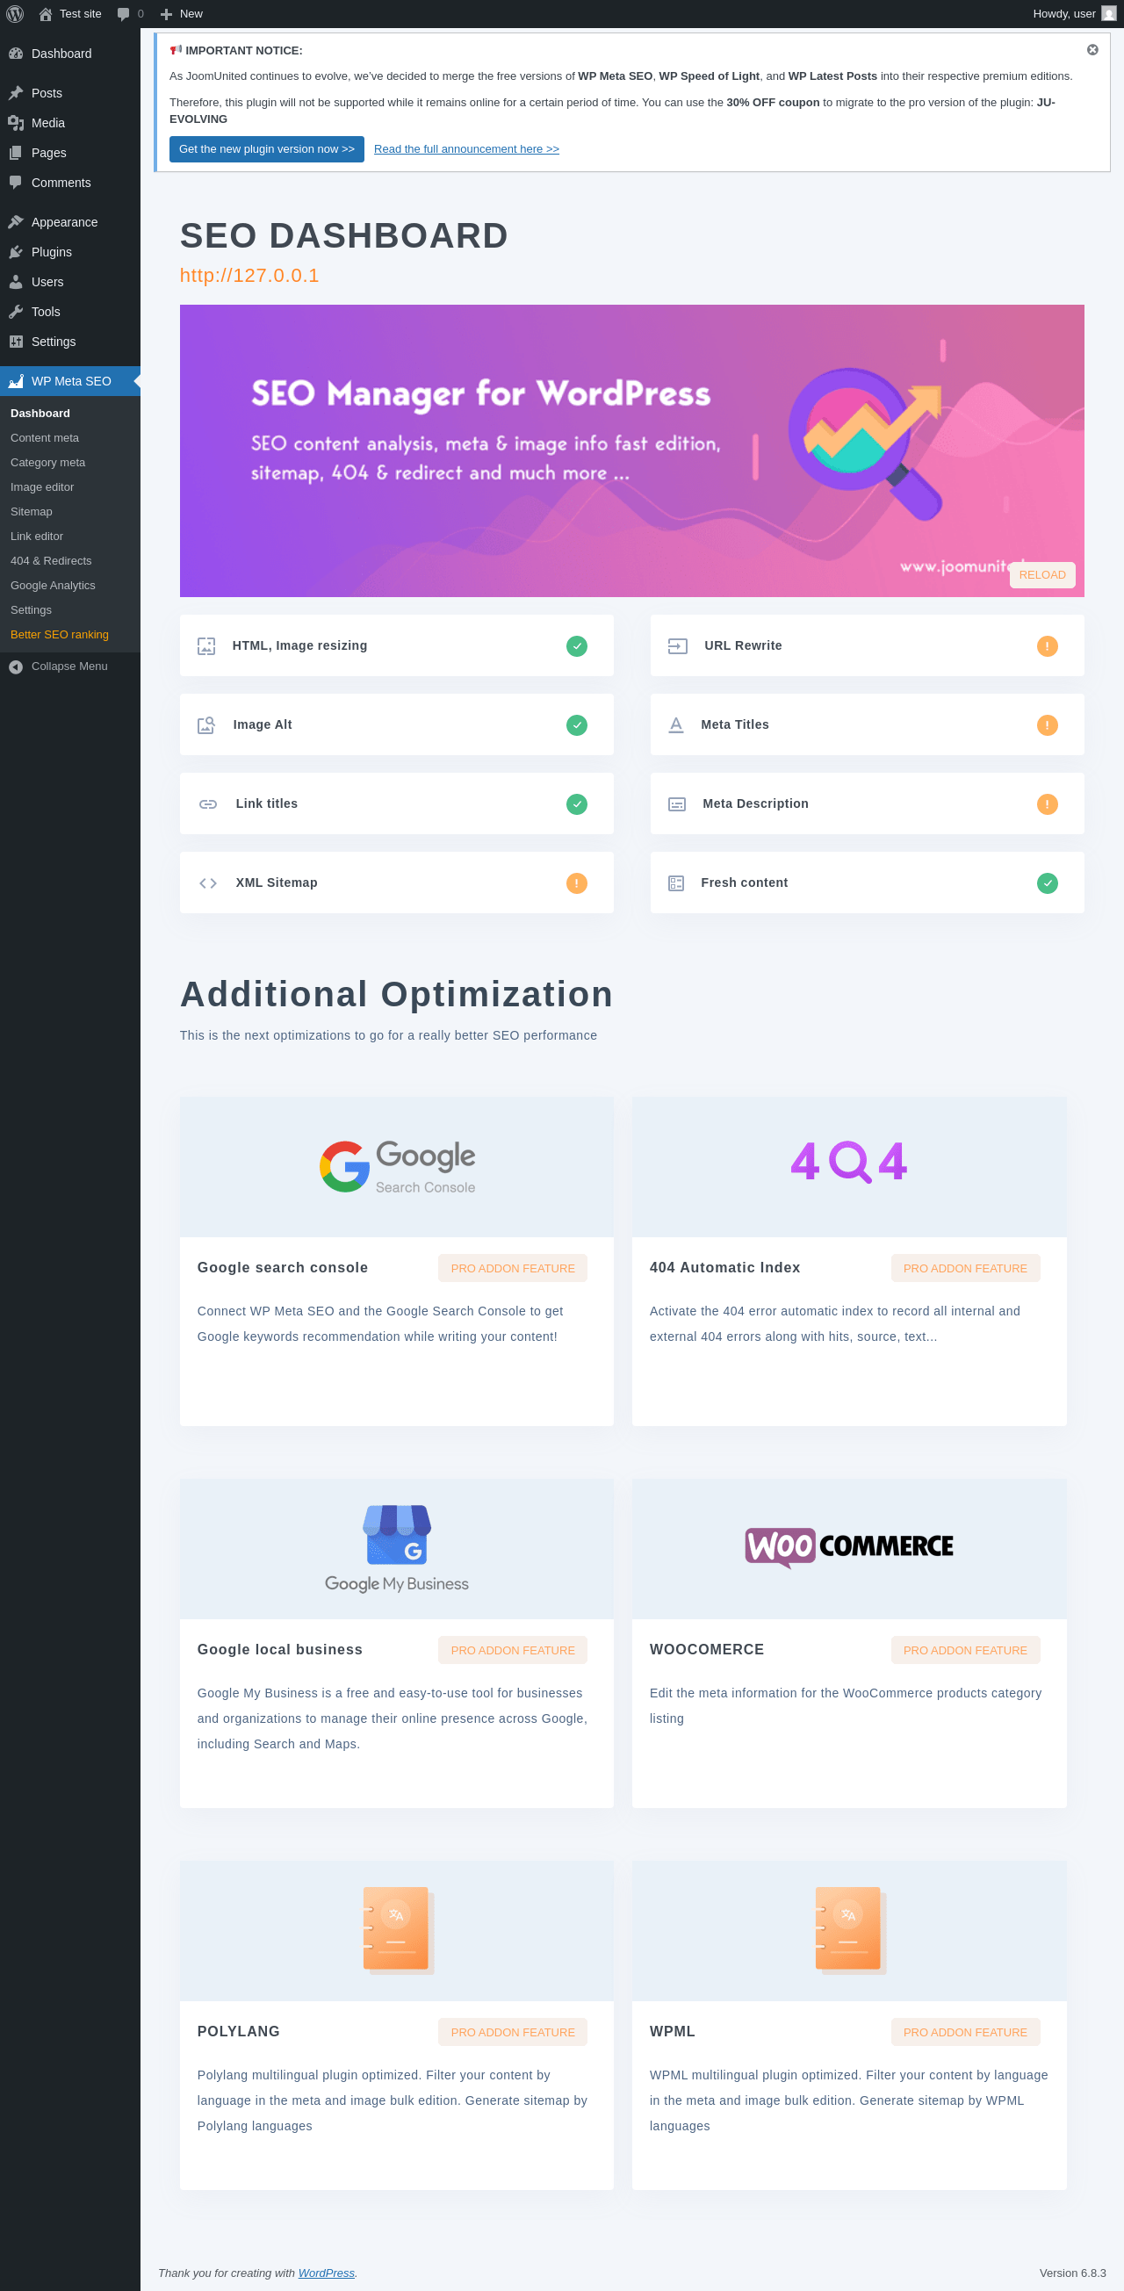Open the WordPress link in footer
1124x2291 pixels.
tap(326, 2273)
